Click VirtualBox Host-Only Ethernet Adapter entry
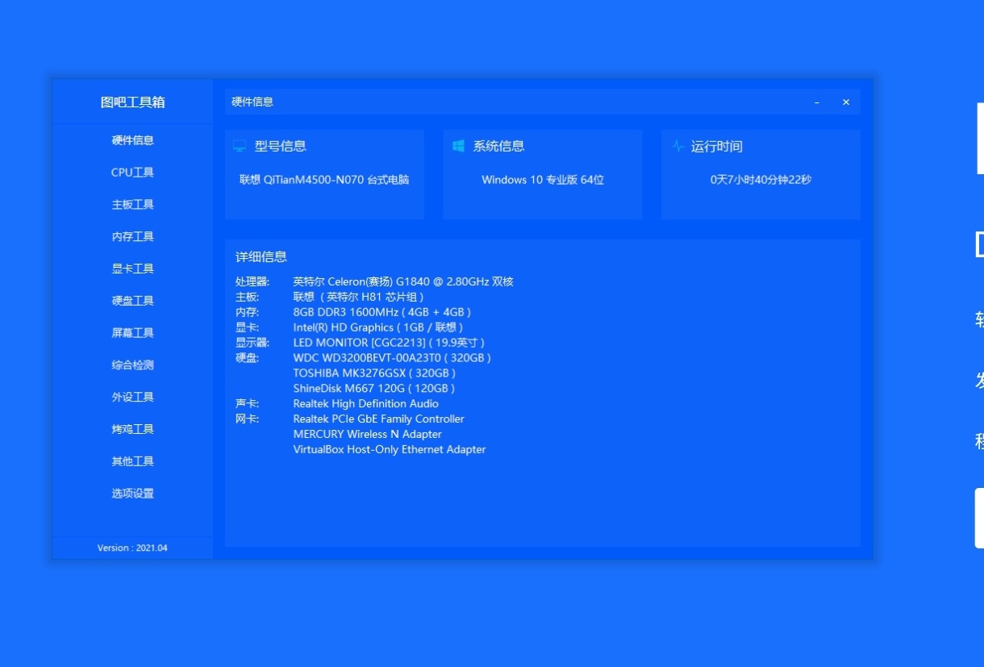Viewport: 984px width, 667px height. point(390,450)
